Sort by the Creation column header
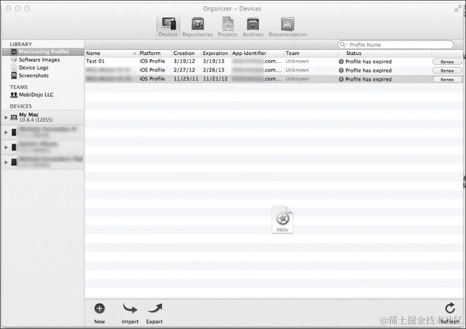Screen dimensions: 466x329 [186, 53]
